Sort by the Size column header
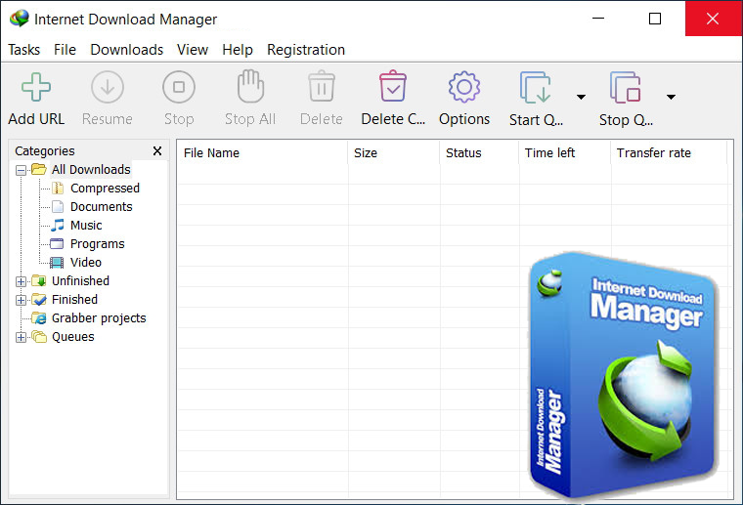 pos(394,153)
